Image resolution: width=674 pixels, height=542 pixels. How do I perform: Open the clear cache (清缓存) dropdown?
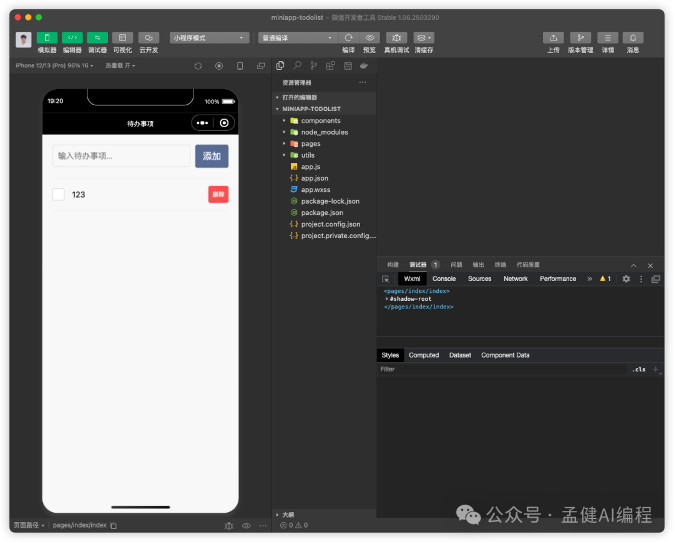pos(424,38)
